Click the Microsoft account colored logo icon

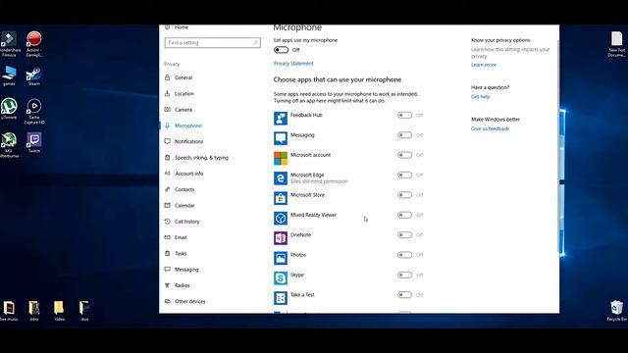(x=281, y=158)
